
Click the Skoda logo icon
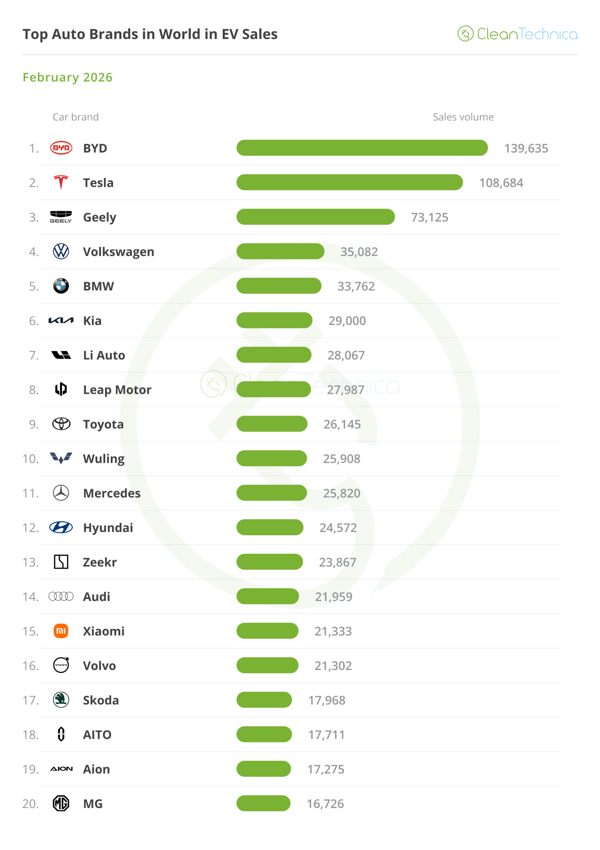pos(61,700)
